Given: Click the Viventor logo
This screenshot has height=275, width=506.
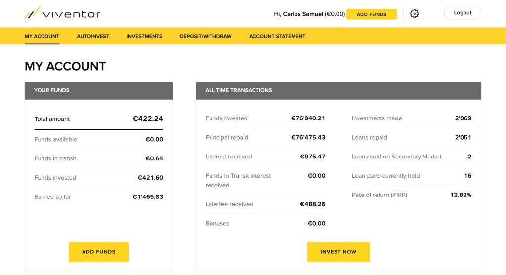Looking at the screenshot, I should 62,13.
